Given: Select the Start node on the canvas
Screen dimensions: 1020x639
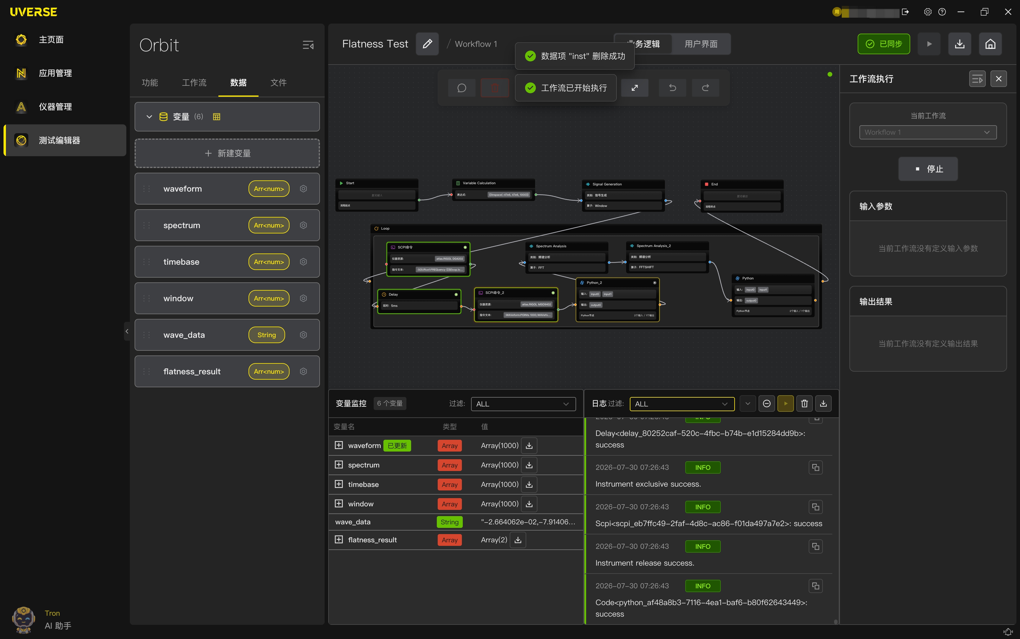Looking at the screenshot, I should pos(377,195).
